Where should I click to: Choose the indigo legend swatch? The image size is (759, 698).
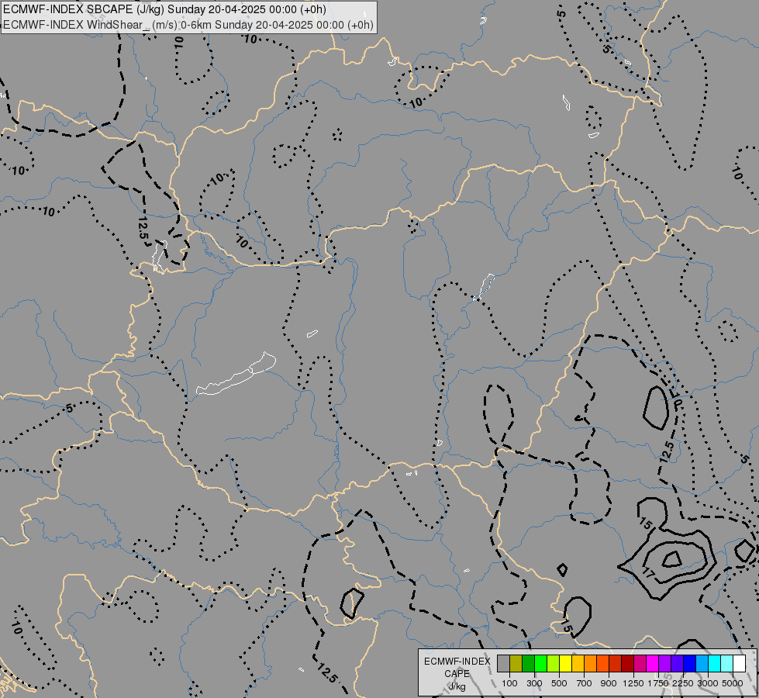click(677, 664)
